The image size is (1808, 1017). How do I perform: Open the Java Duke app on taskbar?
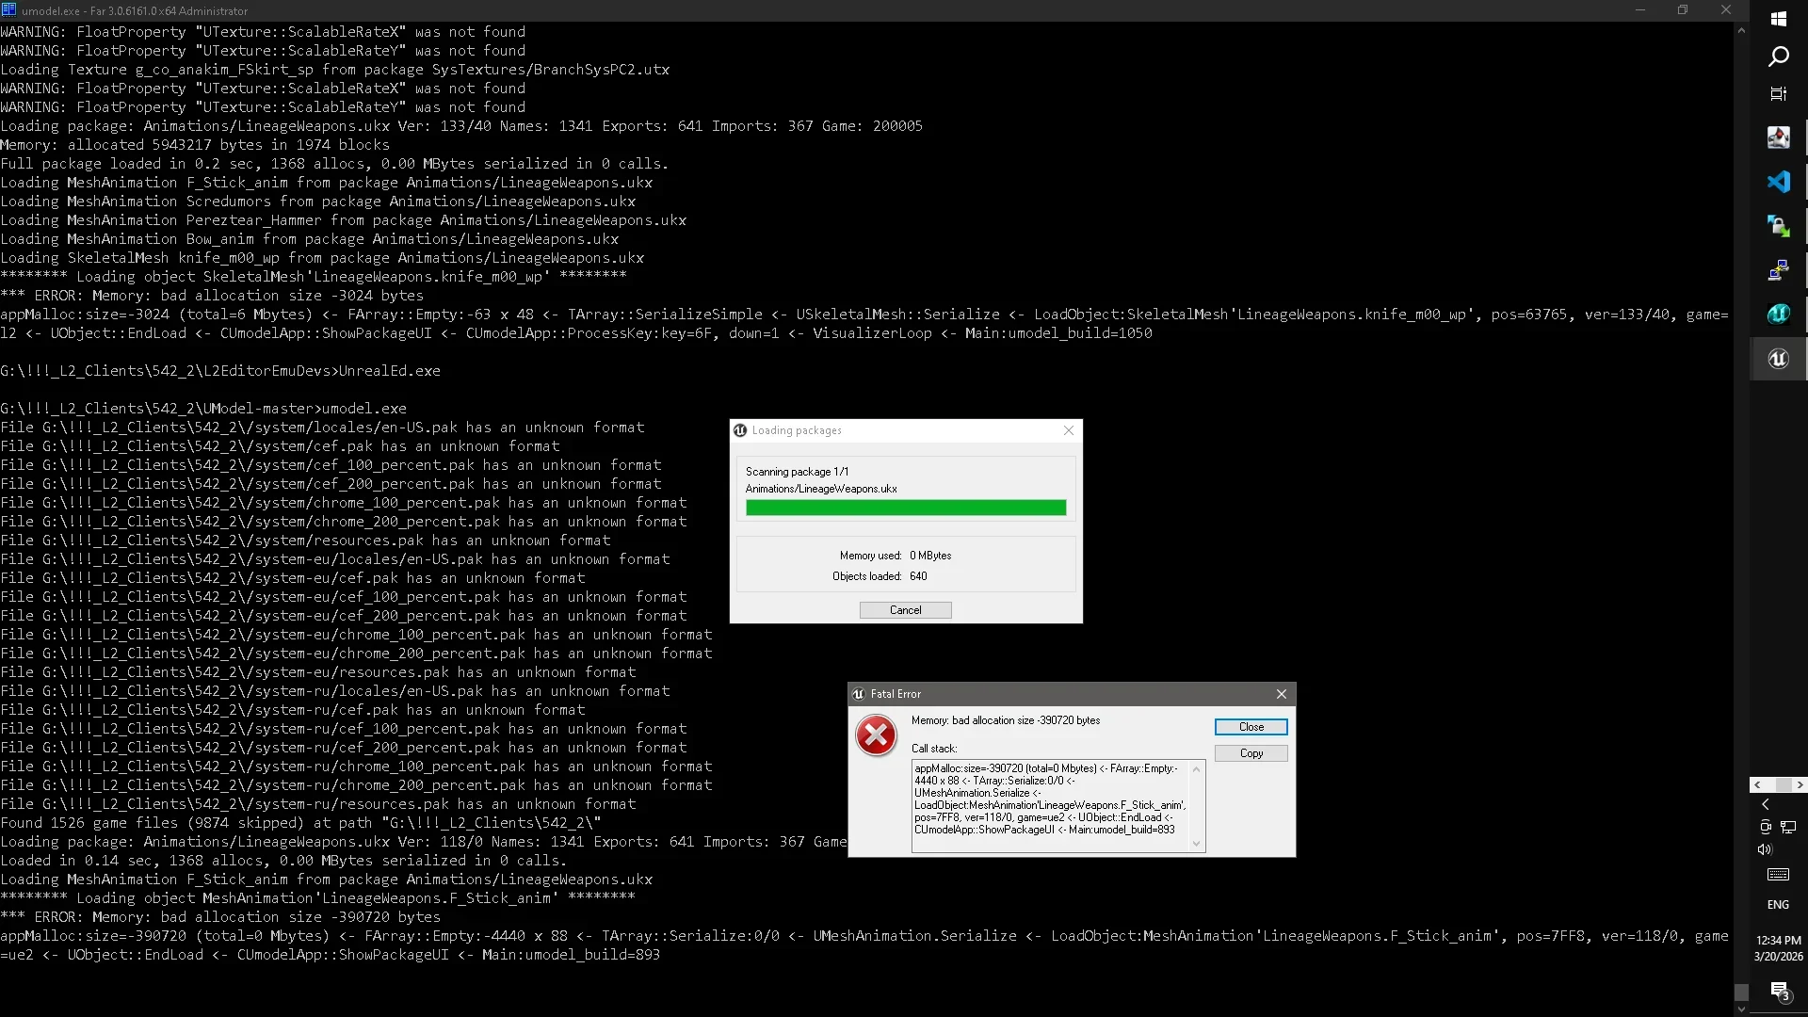pos(1778,137)
